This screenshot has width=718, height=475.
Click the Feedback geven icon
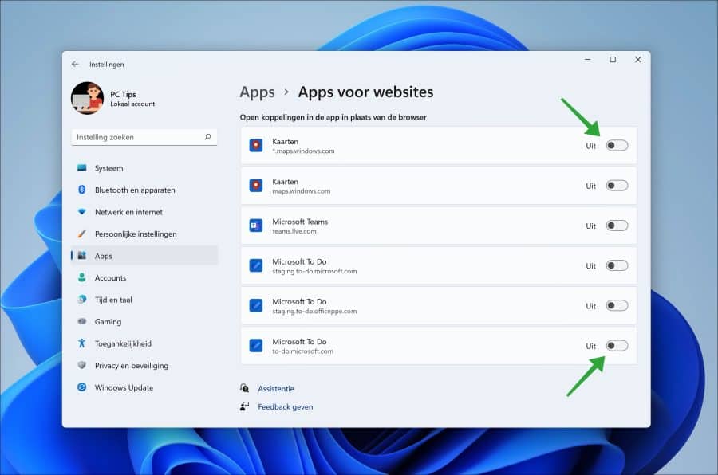(245, 406)
